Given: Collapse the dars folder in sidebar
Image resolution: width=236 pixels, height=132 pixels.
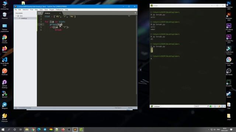Looking at the screenshot, I should coord(16,16).
